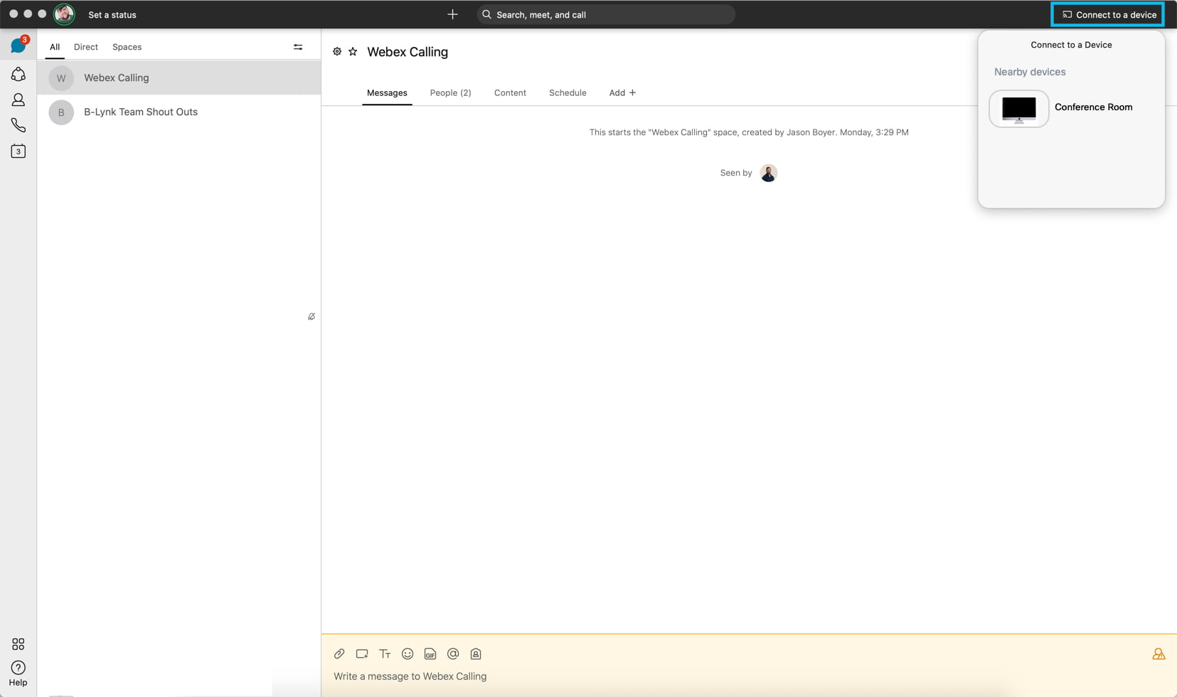Viewport: 1177px width, 697px height.
Task: Click the muted bell icon on the panel divider
Action: click(311, 316)
